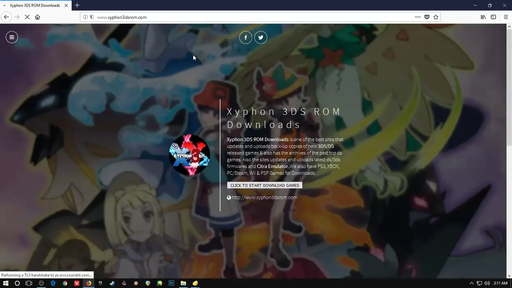The width and height of the screenshot is (512, 288).
Task: Go back to the previous page
Action: click(x=6, y=17)
